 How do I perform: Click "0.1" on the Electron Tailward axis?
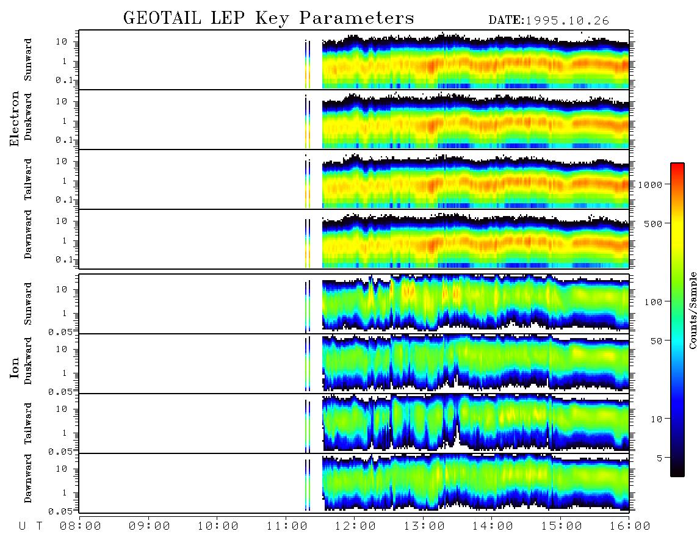click(x=64, y=200)
